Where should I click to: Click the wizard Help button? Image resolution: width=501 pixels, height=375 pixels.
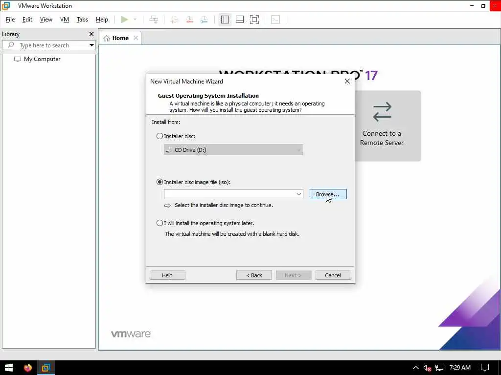click(x=167, y=275)
